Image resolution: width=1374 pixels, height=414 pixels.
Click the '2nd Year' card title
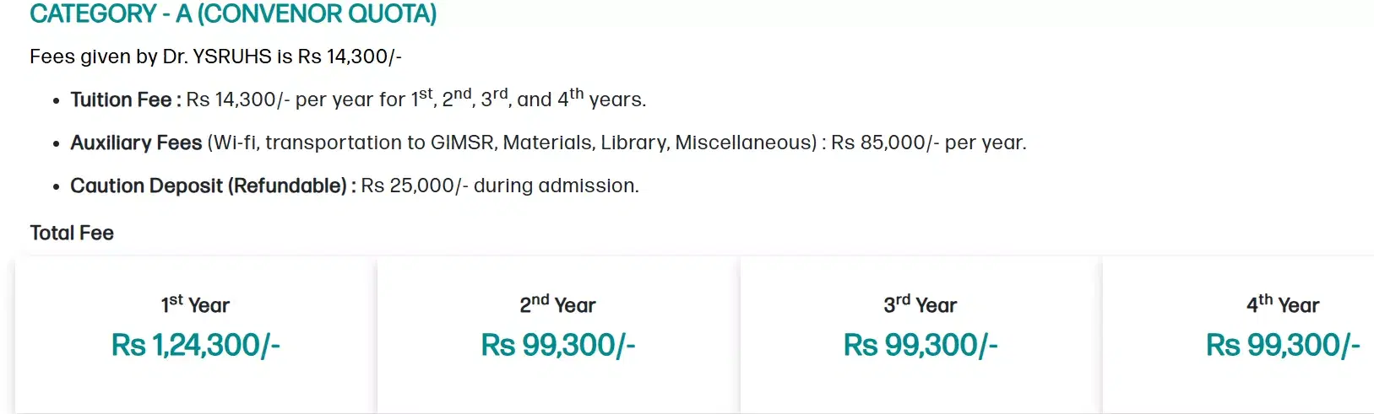click(x=557, y=304)
